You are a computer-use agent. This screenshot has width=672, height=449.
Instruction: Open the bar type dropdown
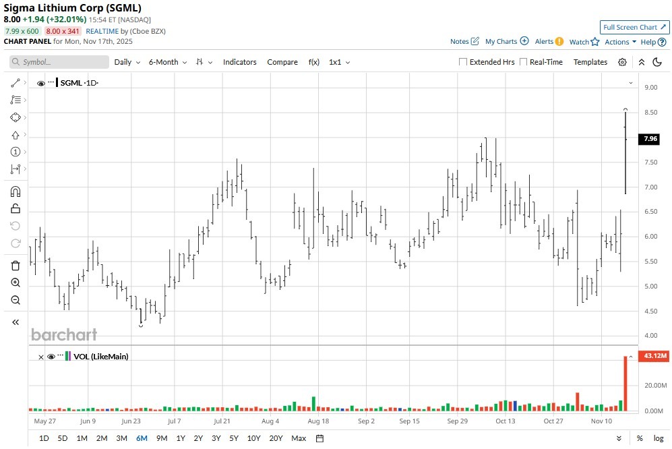(x=204, y=62)
